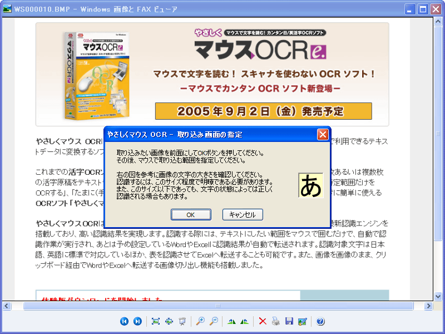This screenshot has width=445, height=334.
Task: Minimize the image viewer window
Action: (x=410, y=9)
